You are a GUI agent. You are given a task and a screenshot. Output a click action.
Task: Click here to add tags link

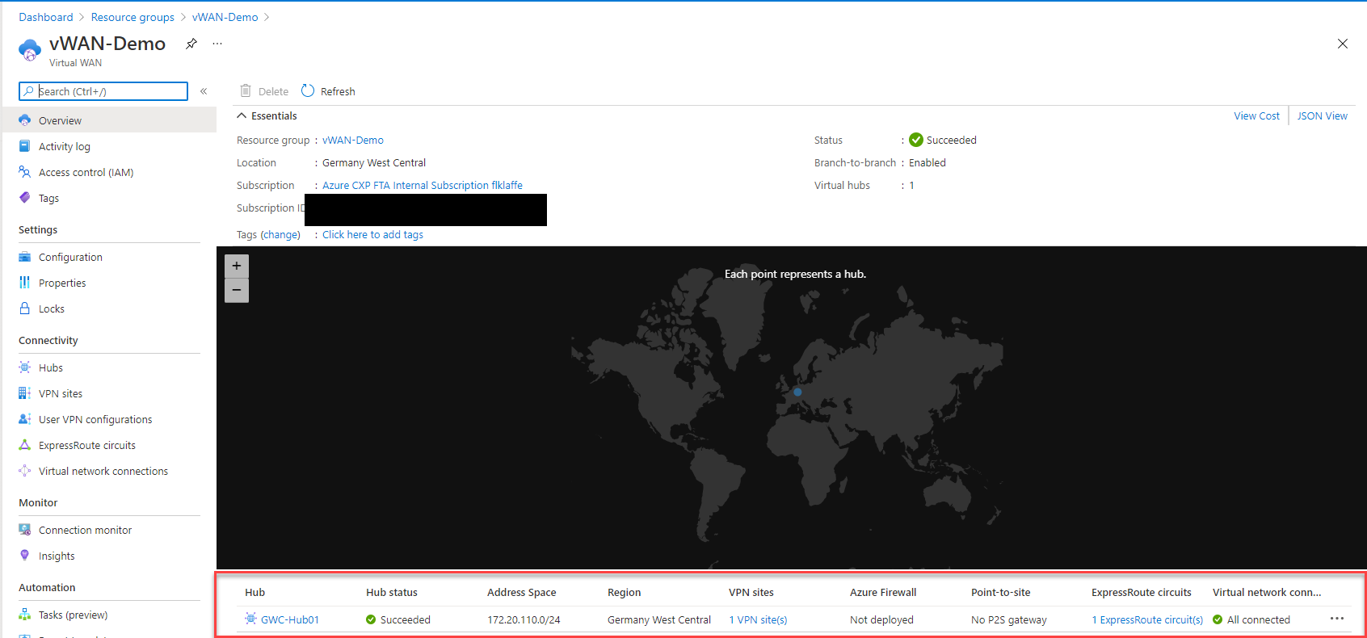point(372,234)
